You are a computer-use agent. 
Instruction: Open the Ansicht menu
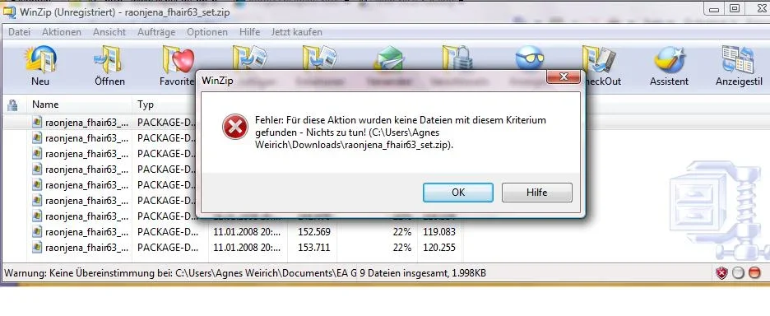109,32
